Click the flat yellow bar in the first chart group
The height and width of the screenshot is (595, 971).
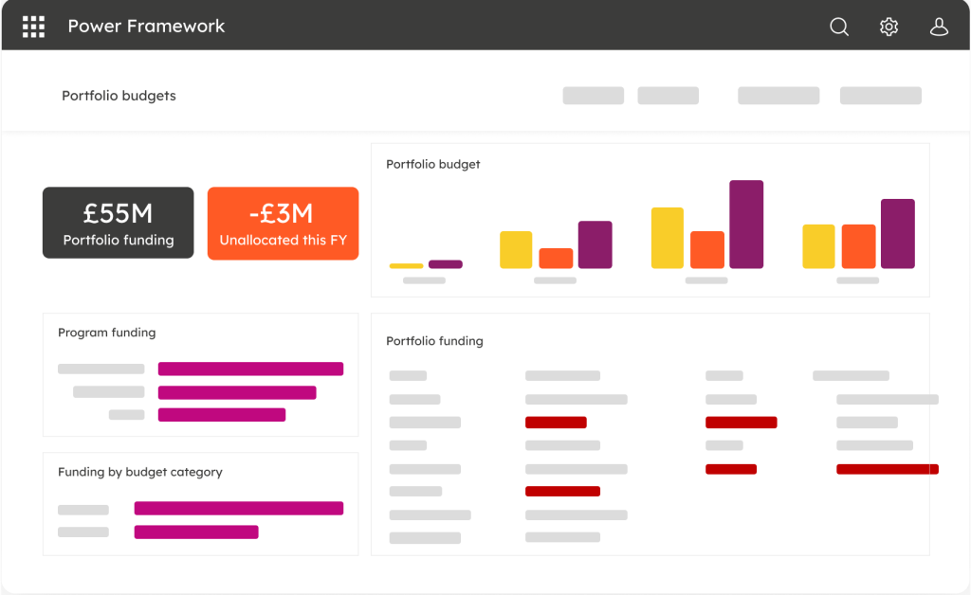point(406,266)
